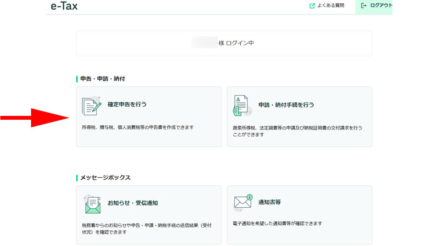Click the open-envelope letter icon for お知らせ
The width and height of the screenshot is (439, 246).
[92, 204]
